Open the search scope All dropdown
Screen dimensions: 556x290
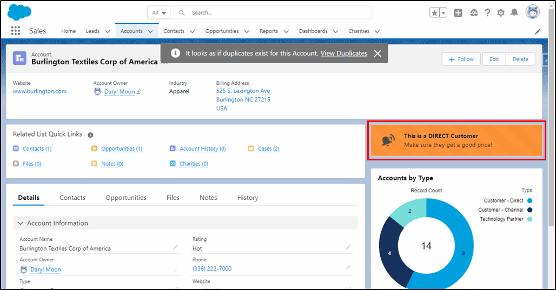(x=159, y=13)
